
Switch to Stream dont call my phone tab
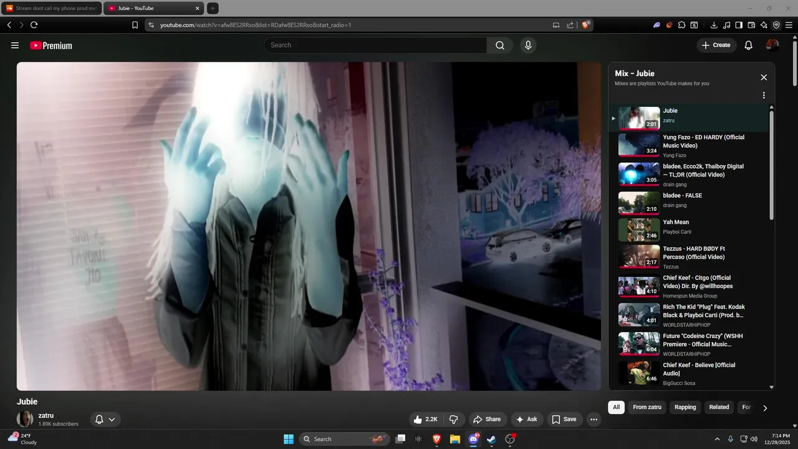point(52,8)
